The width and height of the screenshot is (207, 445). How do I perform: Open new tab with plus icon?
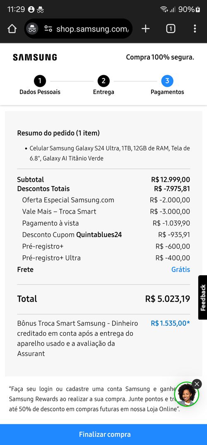[146, 29]
